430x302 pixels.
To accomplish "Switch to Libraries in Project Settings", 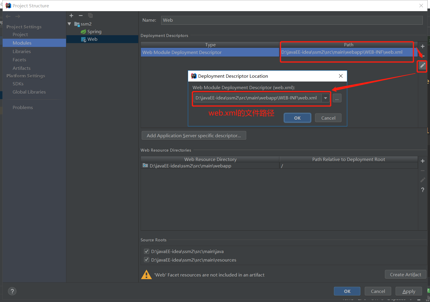I will click(x=22, y=51).
